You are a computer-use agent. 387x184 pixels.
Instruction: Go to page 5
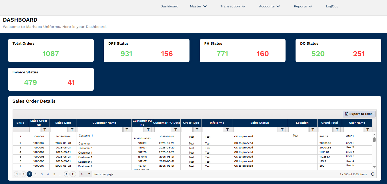click(54, 174)
